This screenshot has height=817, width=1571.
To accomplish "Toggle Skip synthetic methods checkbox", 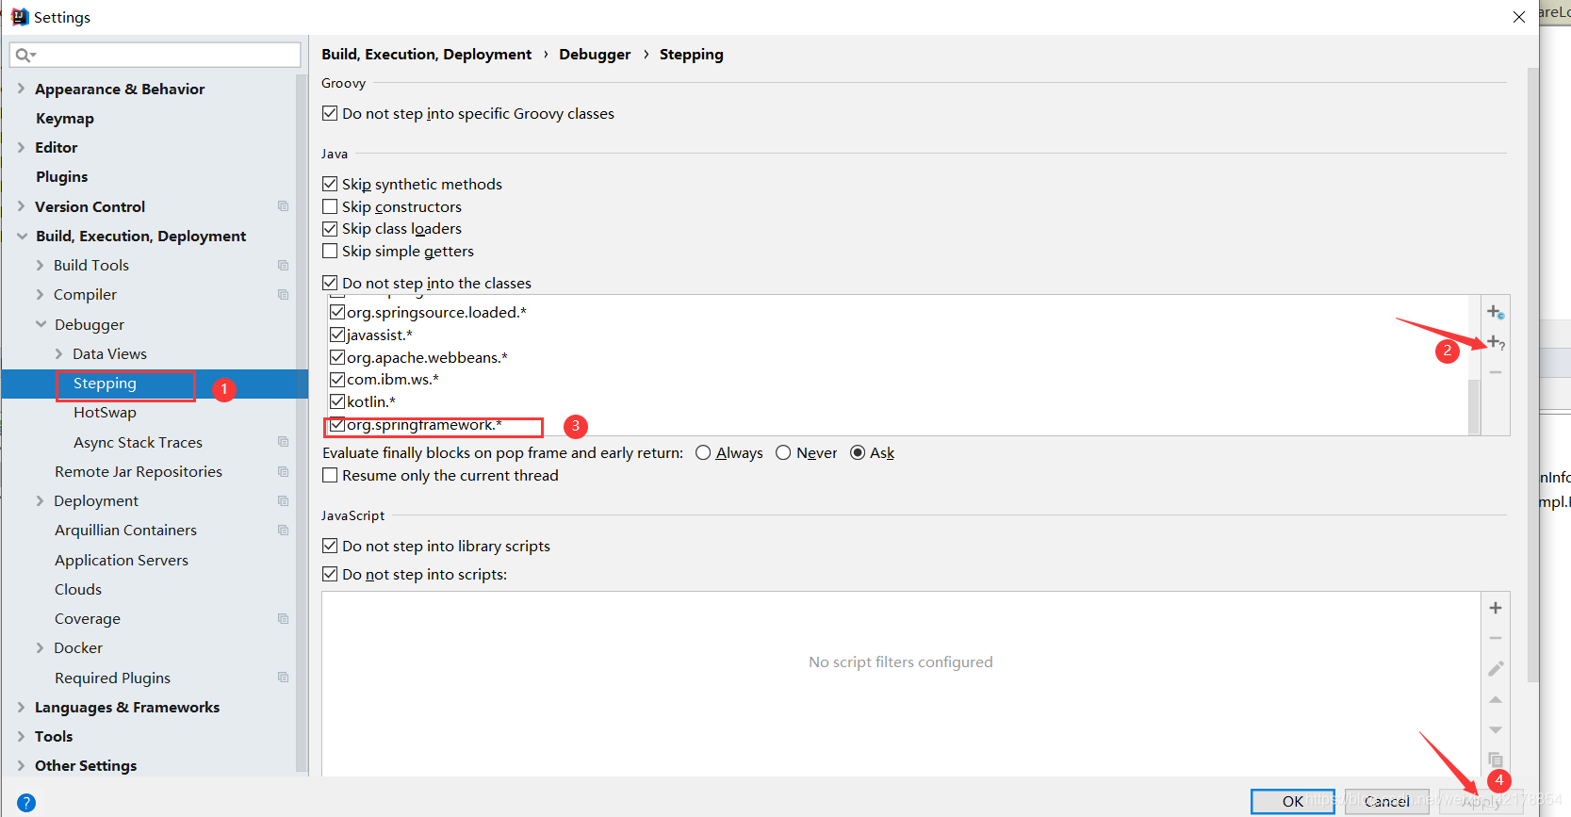I will 330,184.
